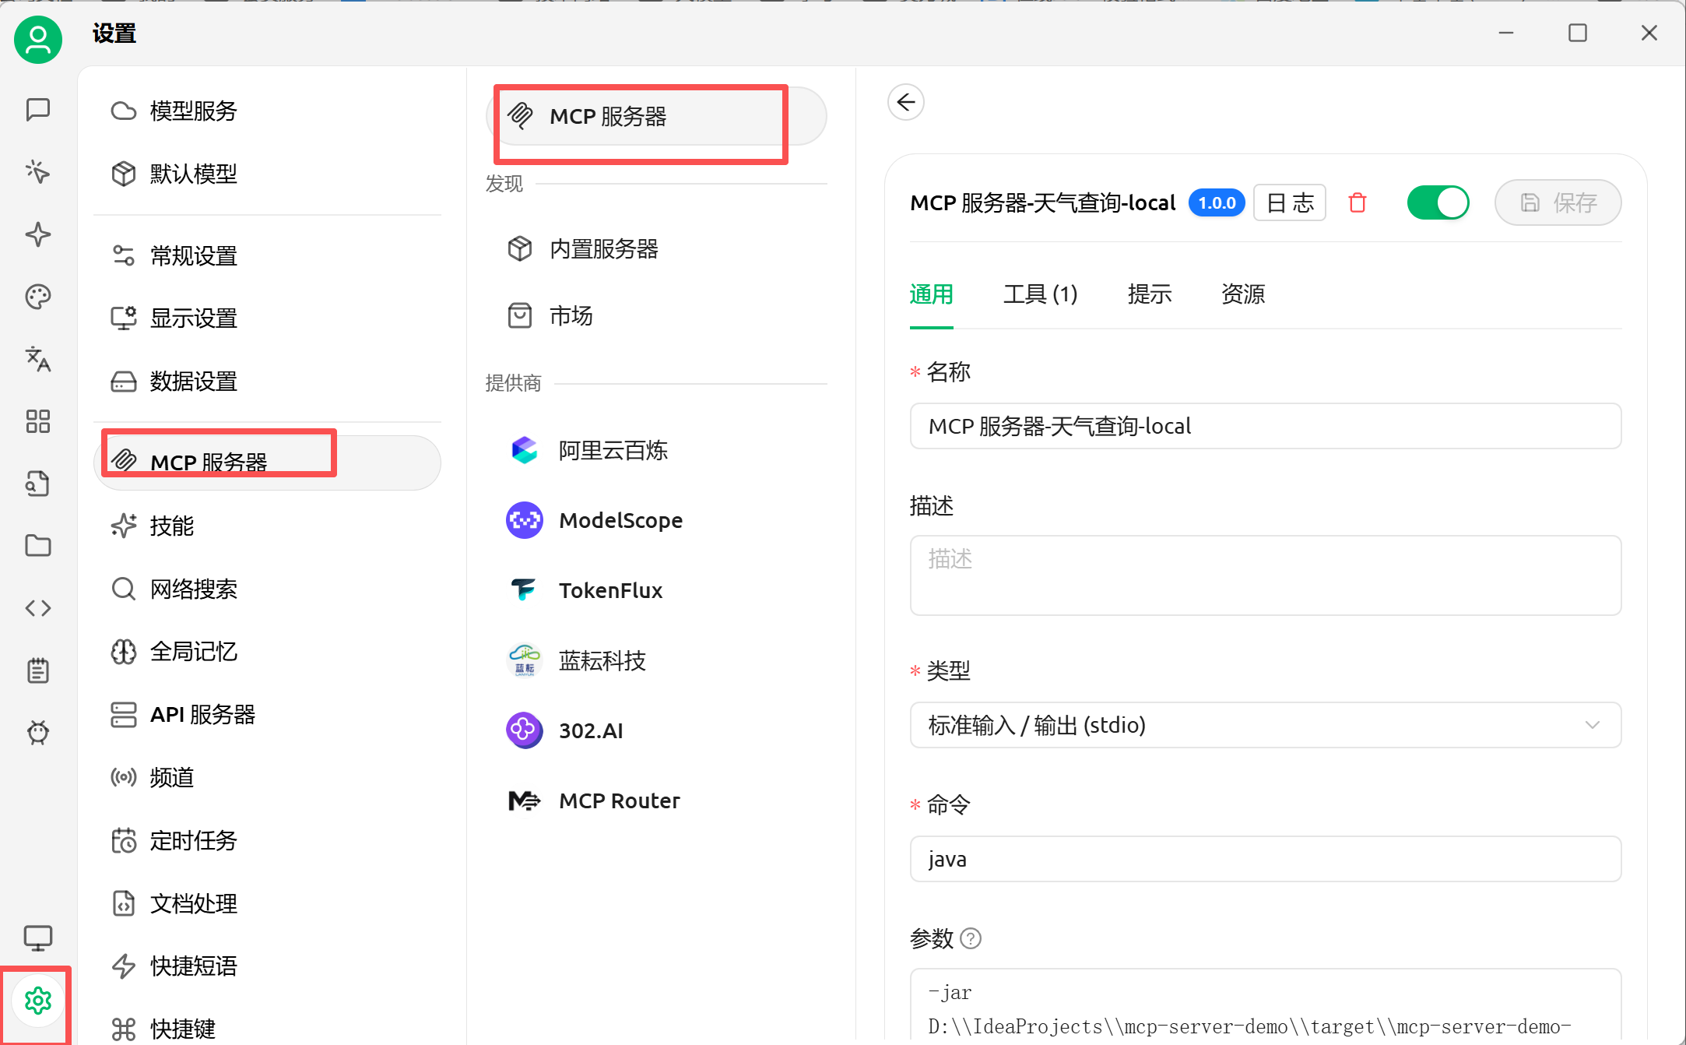The image size is (1686, 1045).
Task: Open the chat assistant sidebar icon
Action: tap(37, 110)
